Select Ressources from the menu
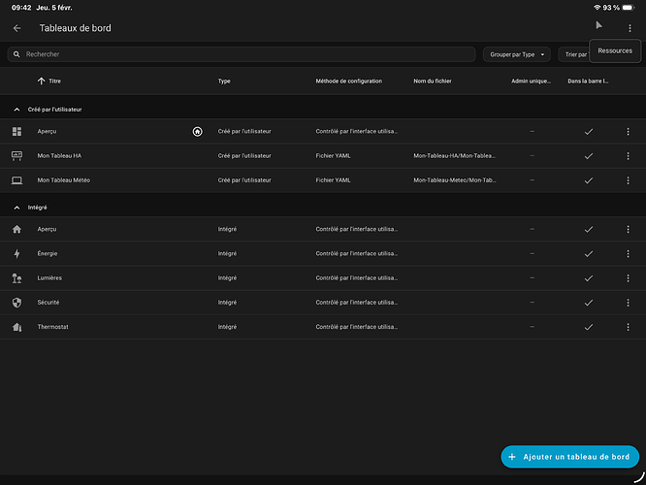 pyautogui.click(x=615, y=50)
